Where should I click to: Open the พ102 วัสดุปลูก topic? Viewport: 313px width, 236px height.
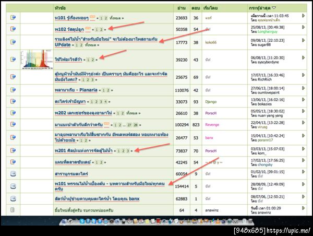point(69,29)
